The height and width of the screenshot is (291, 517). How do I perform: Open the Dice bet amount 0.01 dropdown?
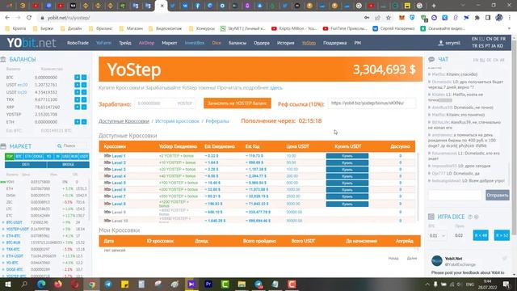pyautogui.click(x=437, y=235)
